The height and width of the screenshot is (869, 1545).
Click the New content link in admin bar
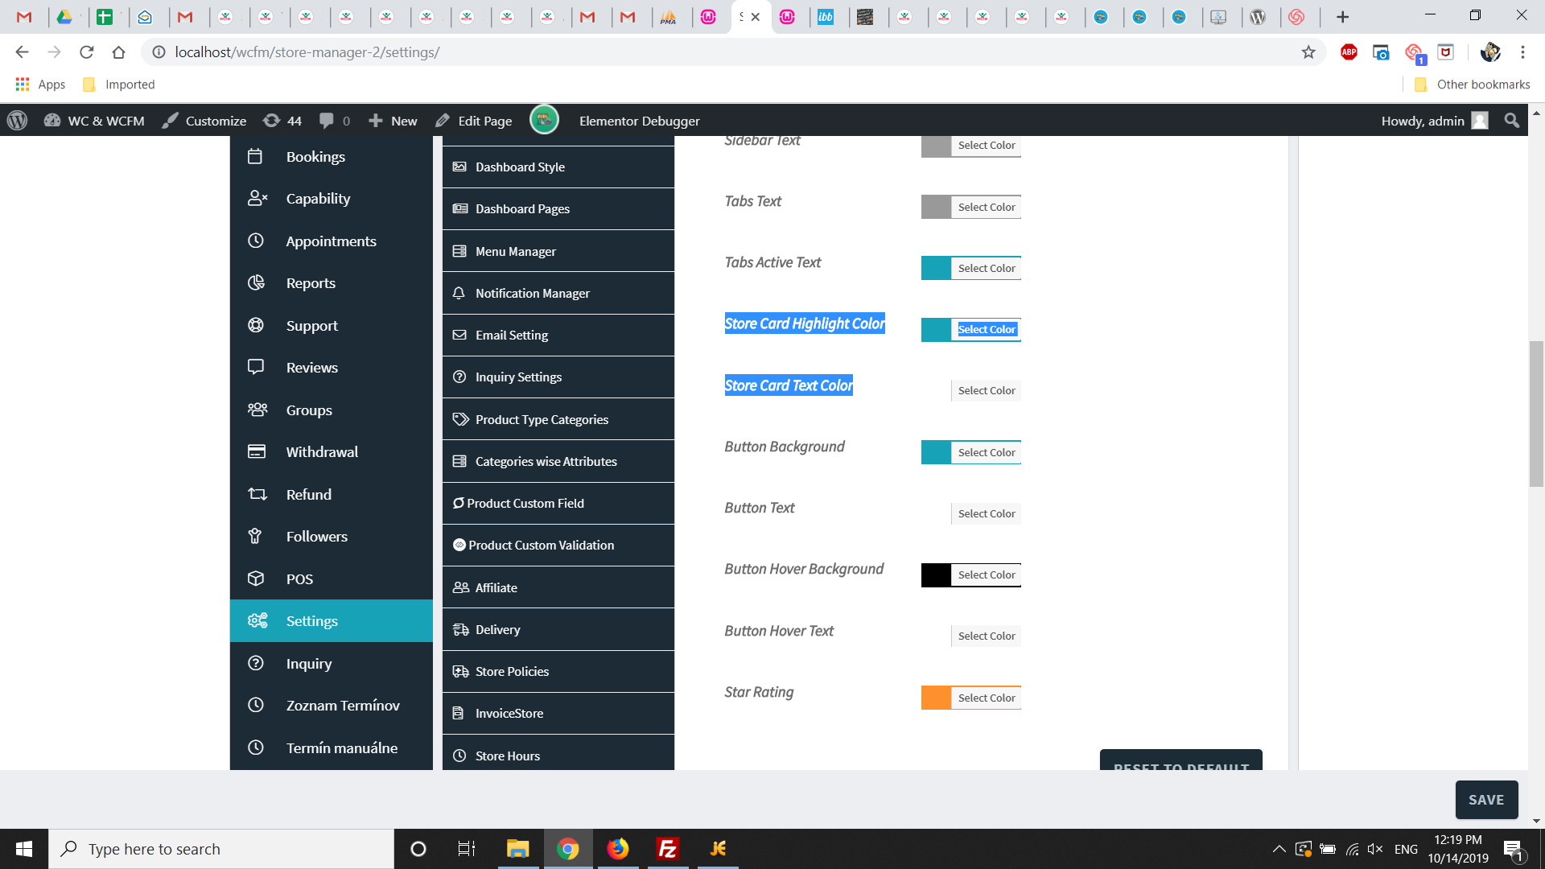click(x=393, y=121)
